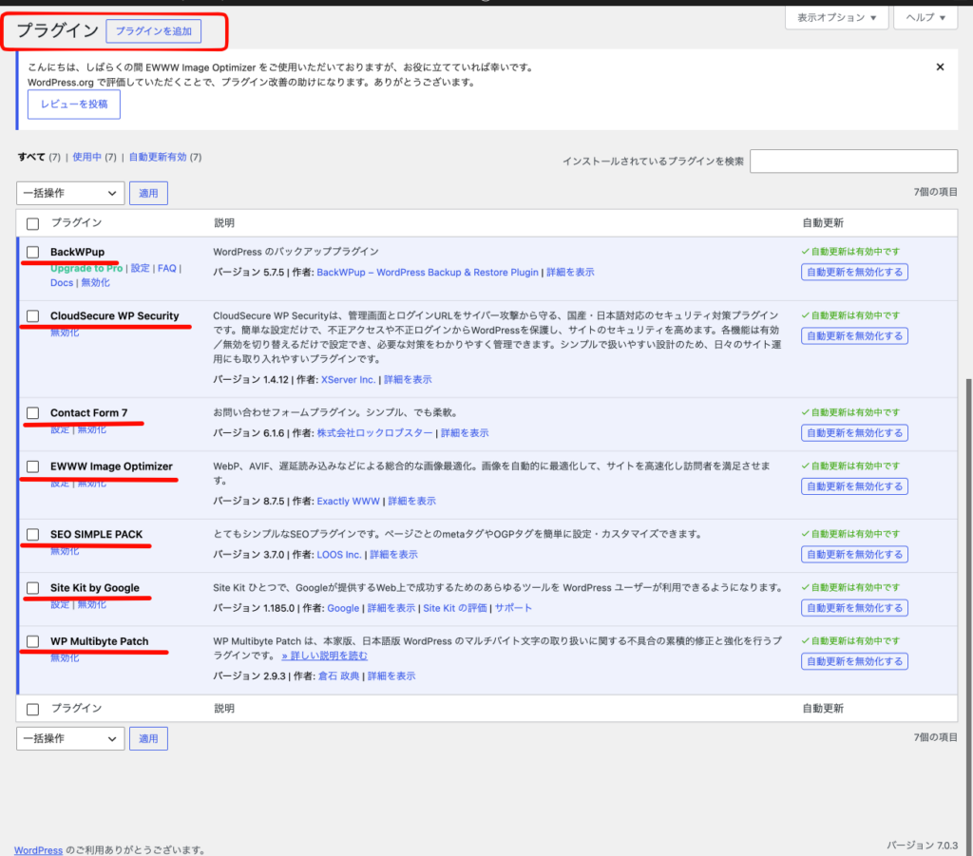Click the 詳しい説明を読む link
The height and width of the screenshot is (856, 973).
pyautogui.click(x=325, y=656)
